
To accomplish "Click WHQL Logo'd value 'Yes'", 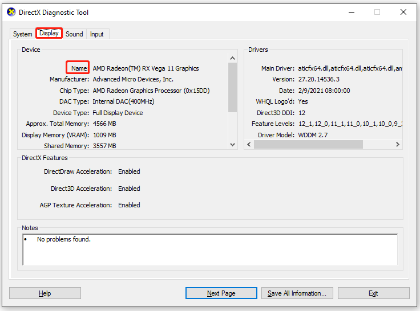I will (x=303, y=101).
